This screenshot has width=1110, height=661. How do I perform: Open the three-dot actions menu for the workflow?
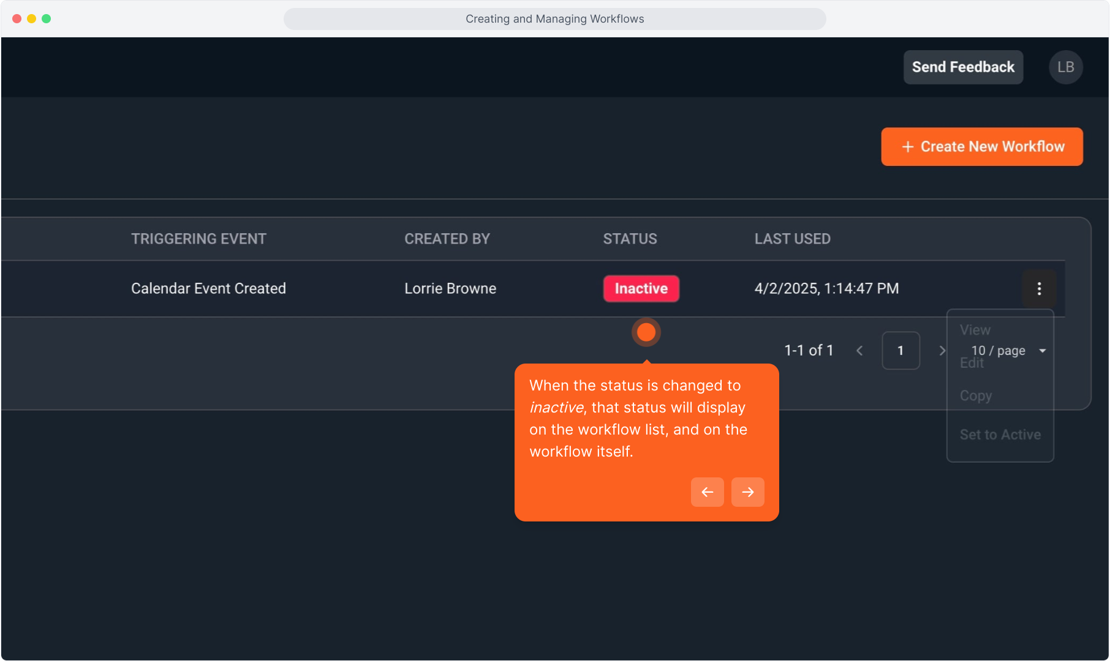[1039, 288]
